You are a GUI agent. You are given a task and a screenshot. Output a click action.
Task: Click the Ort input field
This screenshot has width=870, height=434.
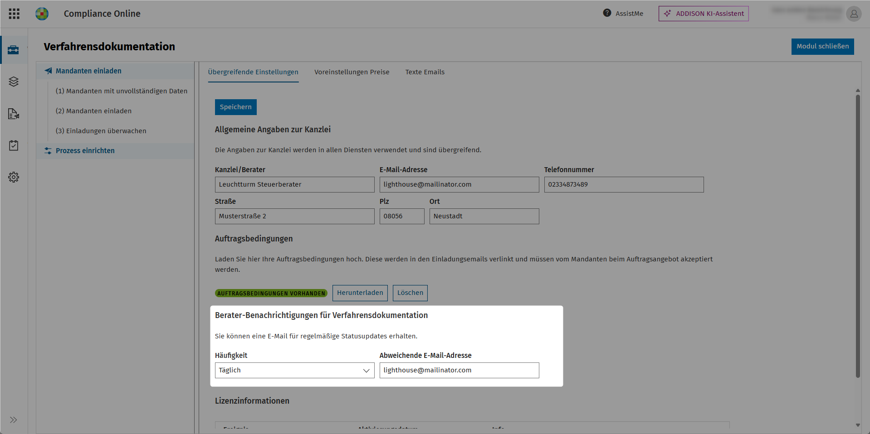484,216
